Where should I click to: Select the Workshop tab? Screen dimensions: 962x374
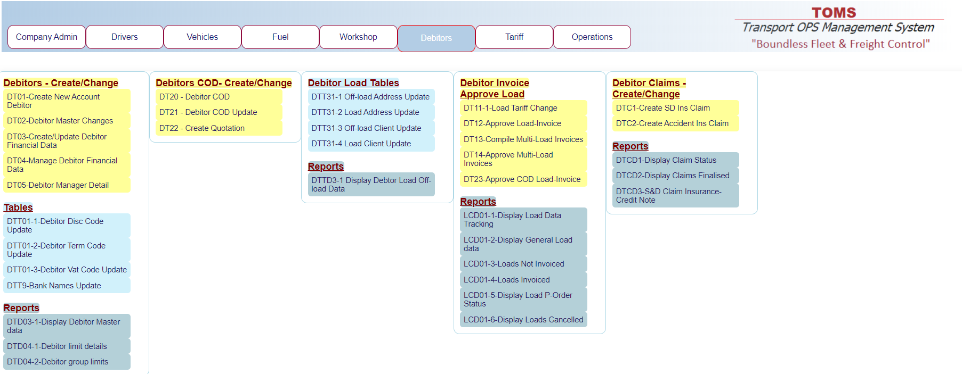(x=358, y=37)
